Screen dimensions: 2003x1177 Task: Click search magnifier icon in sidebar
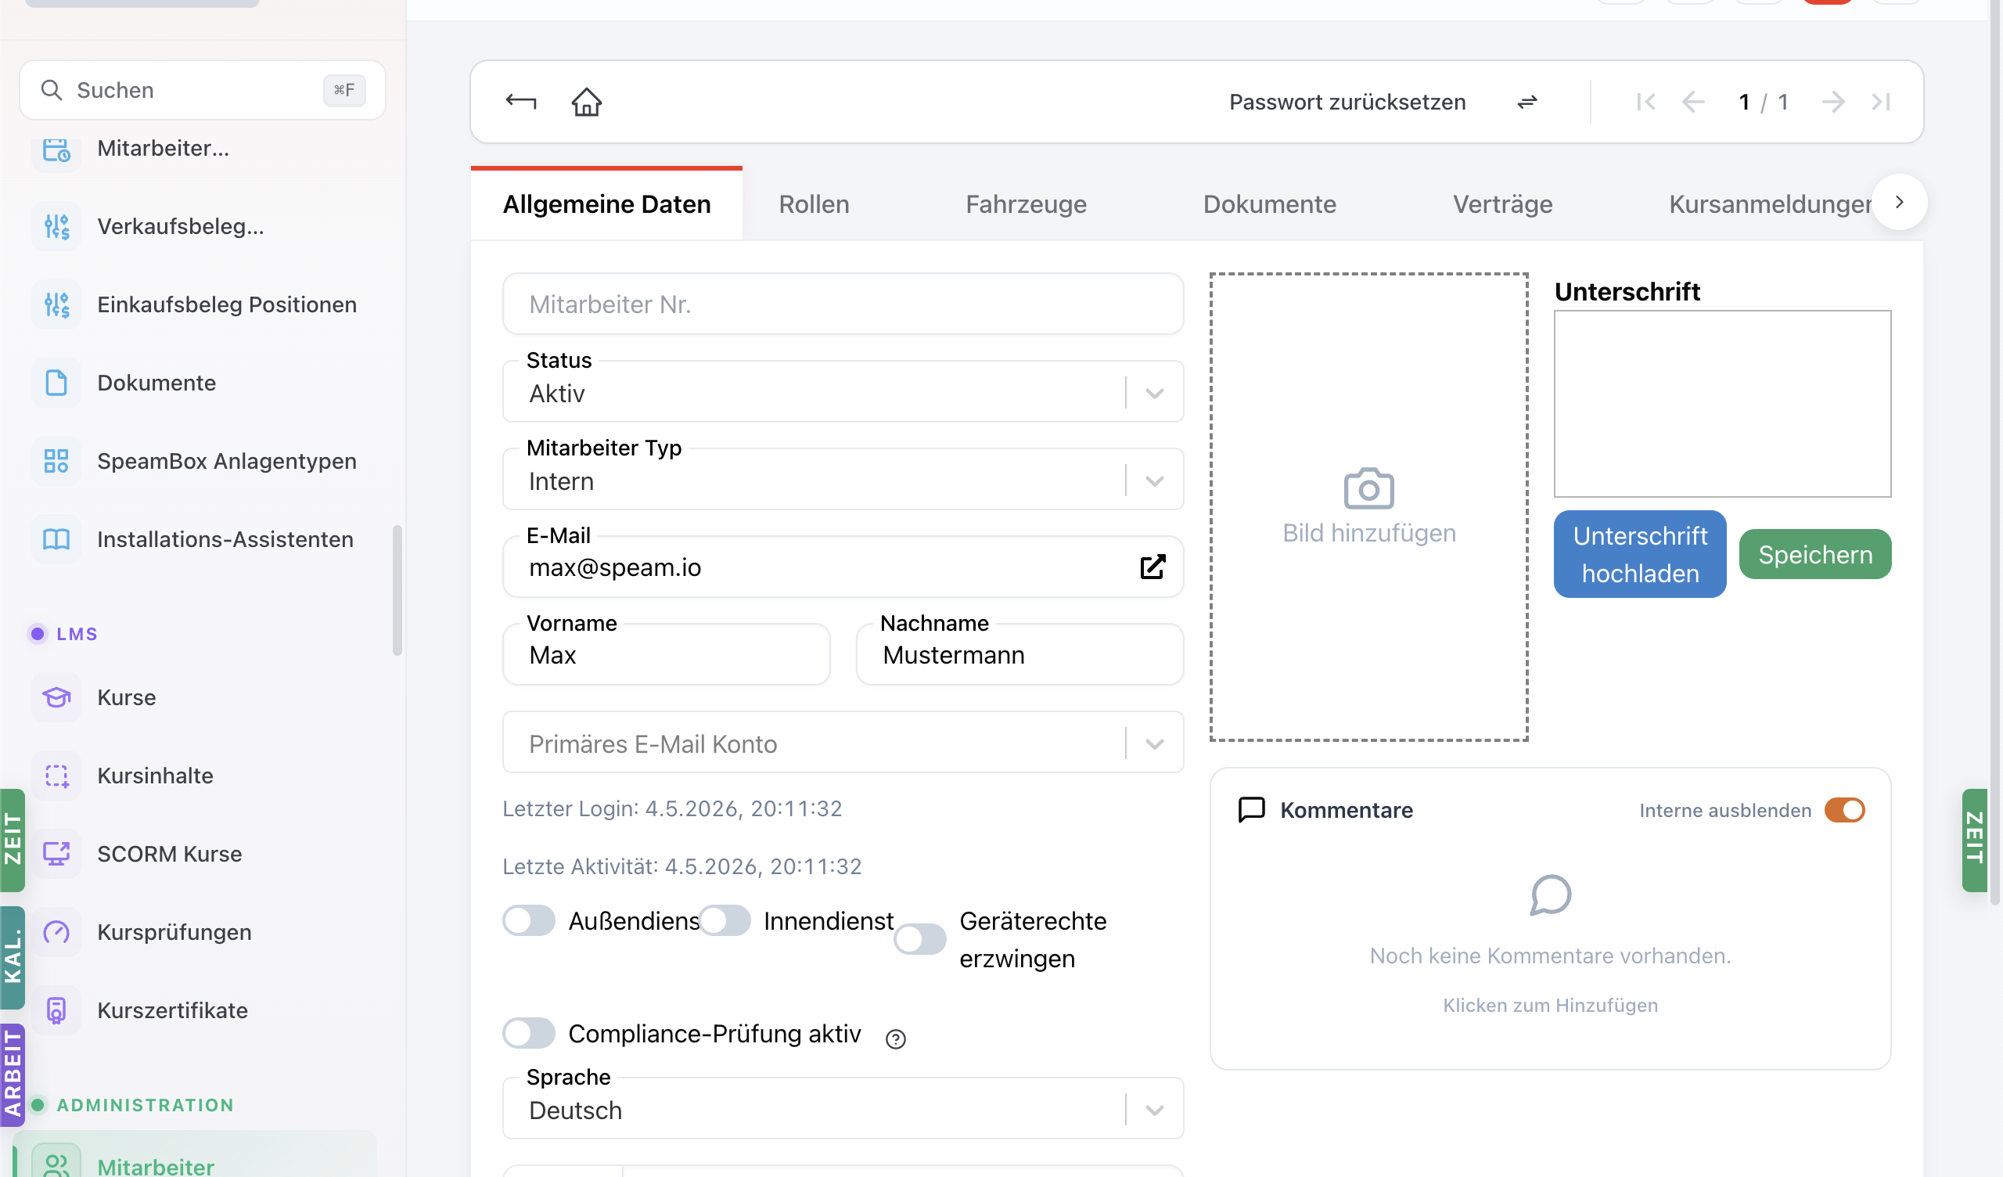(52, 90)
